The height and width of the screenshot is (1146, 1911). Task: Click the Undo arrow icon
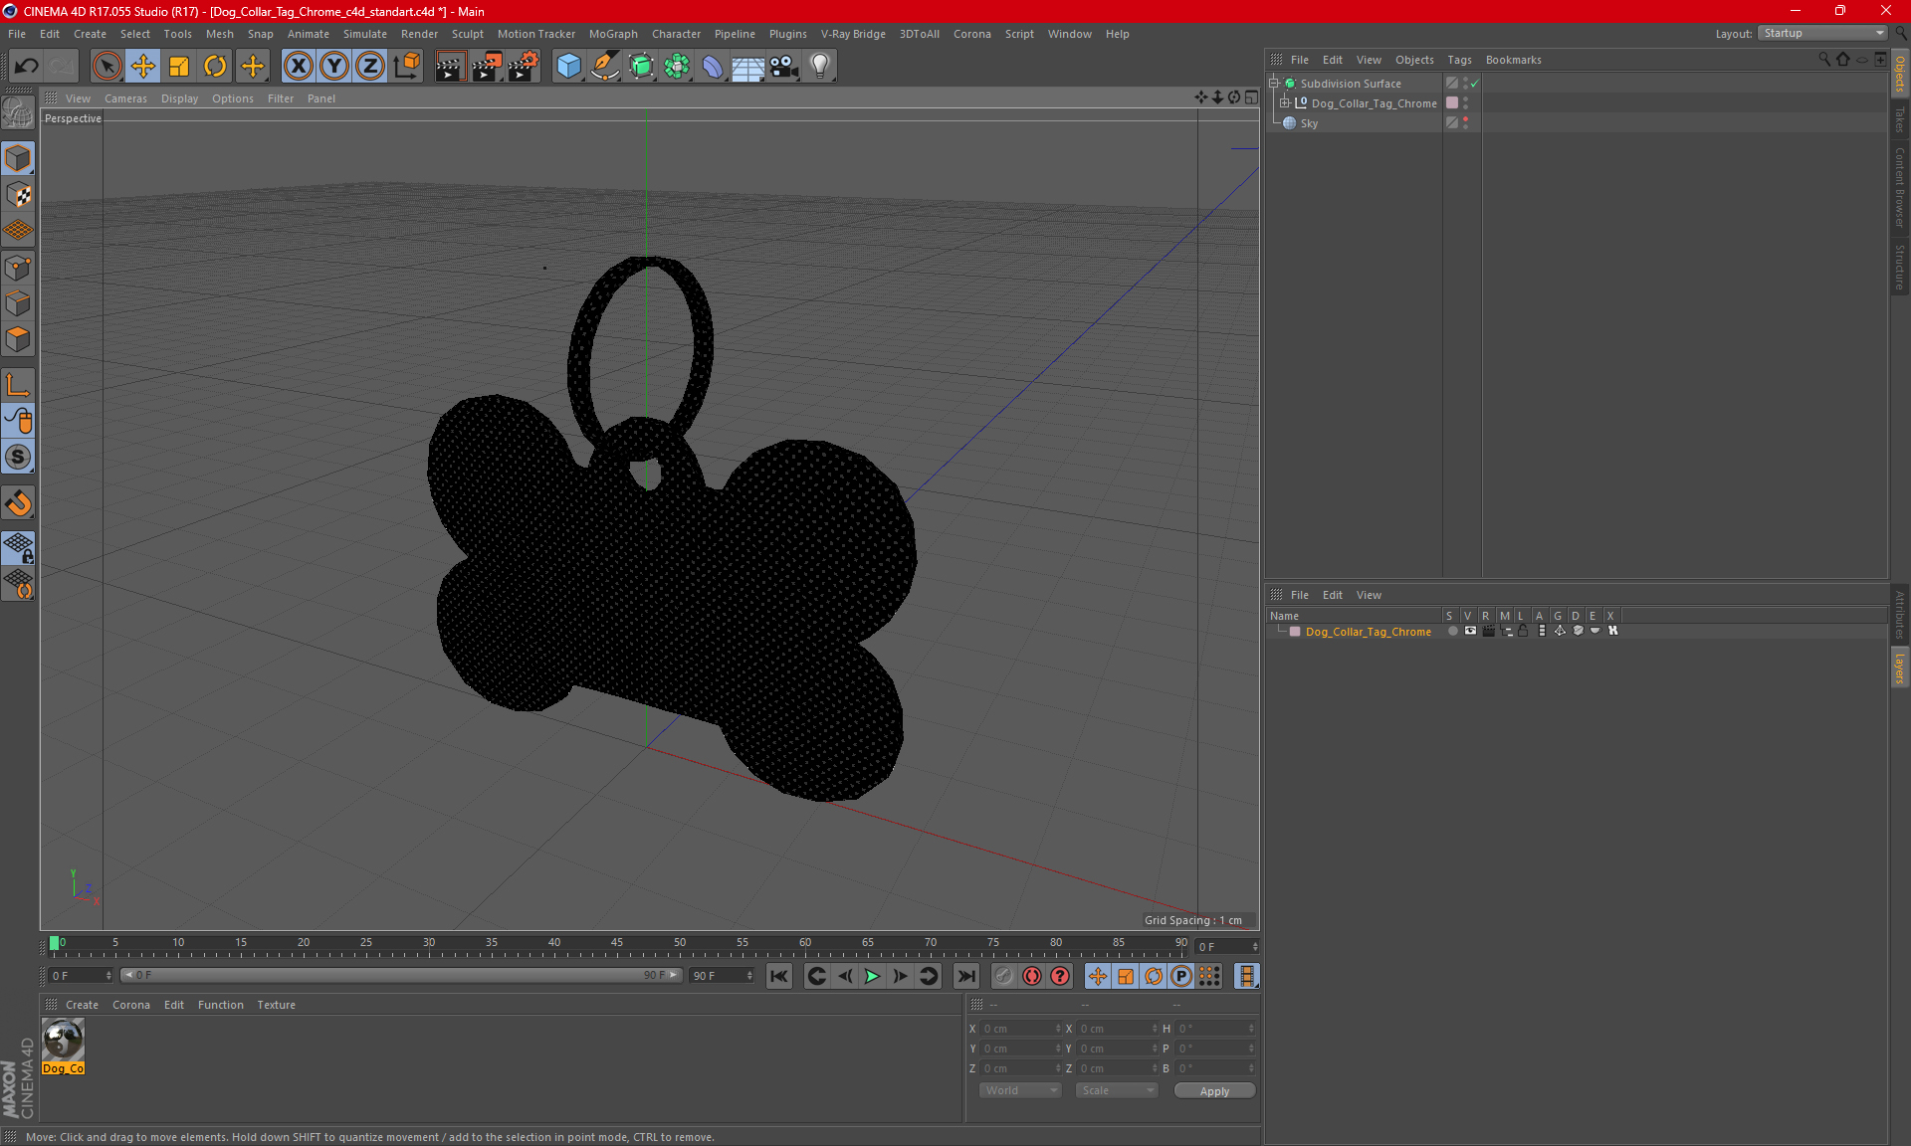tap(27, 67)
